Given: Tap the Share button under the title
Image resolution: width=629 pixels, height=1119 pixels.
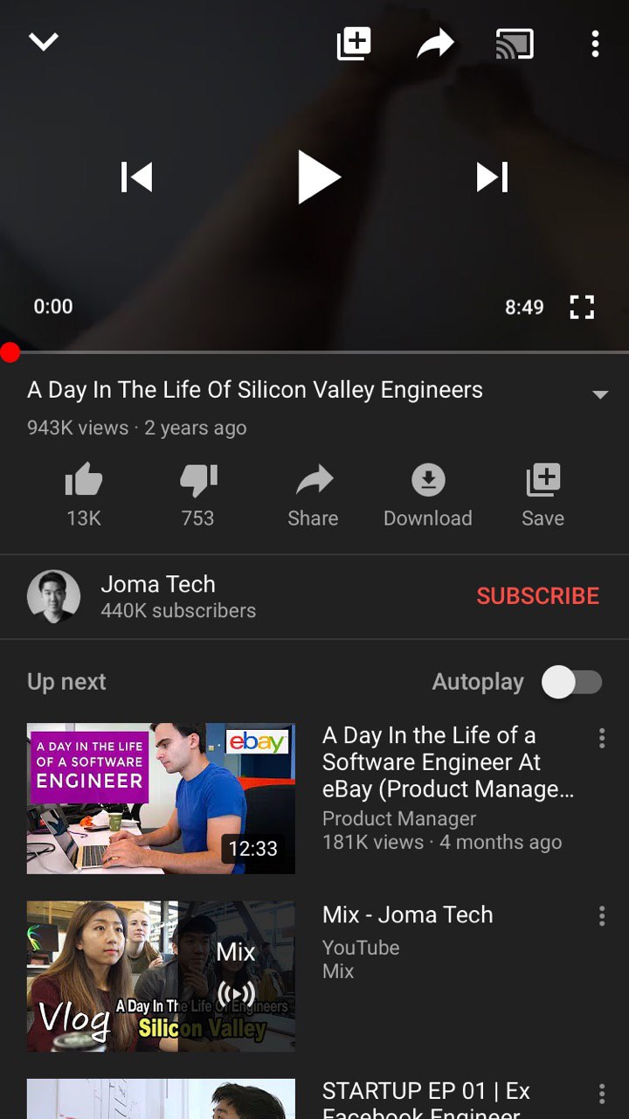Looking at the screenshot, I should click(313, 496).
